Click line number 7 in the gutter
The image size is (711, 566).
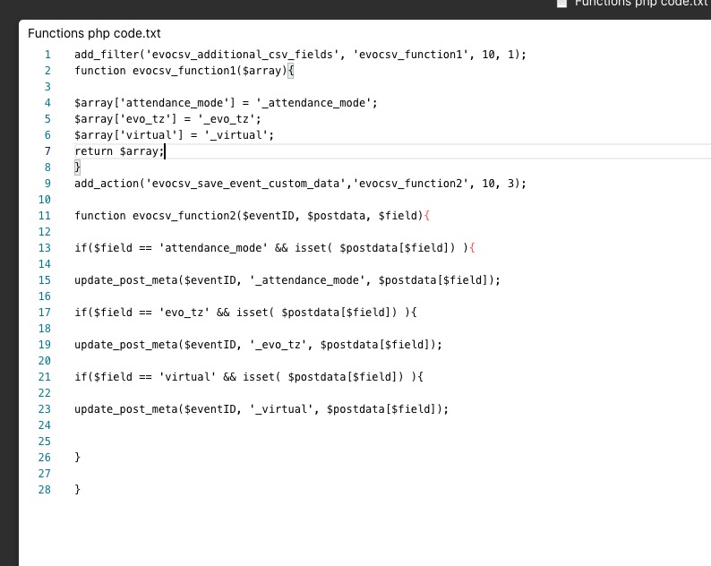[47, 151]
